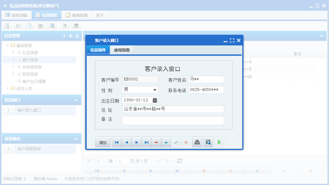Collapse the 信息窗口 panel
Screen dimensions: 329x185
[x=78, y=100]
